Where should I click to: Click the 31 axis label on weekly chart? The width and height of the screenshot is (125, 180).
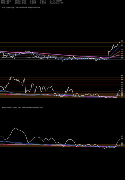pyautogui.click(x=122, y=82)
